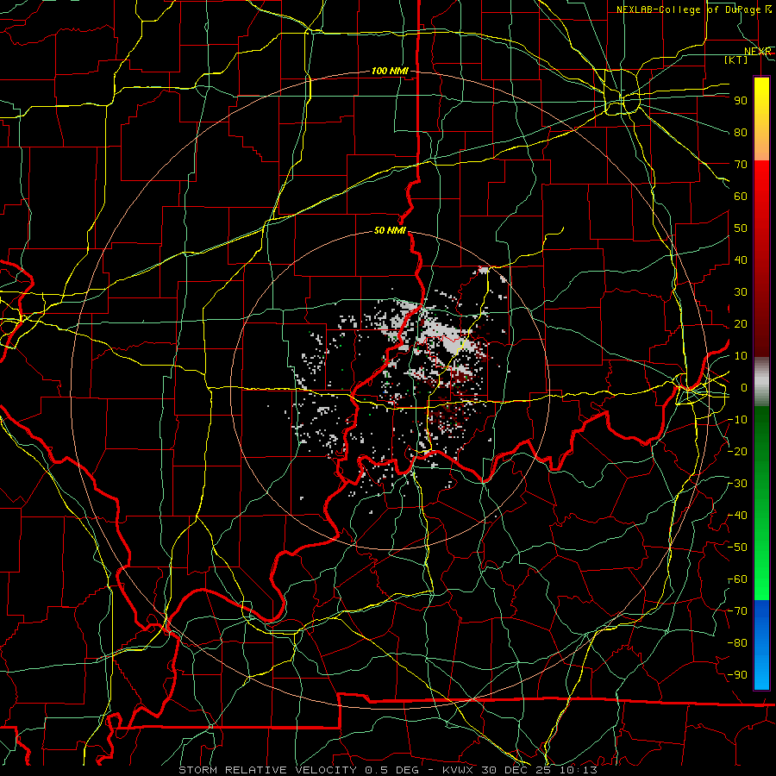Viewport: 776px width, 776px height.
Task: Click the 80 value on velocity scale
Action: [x=741, y=133]
